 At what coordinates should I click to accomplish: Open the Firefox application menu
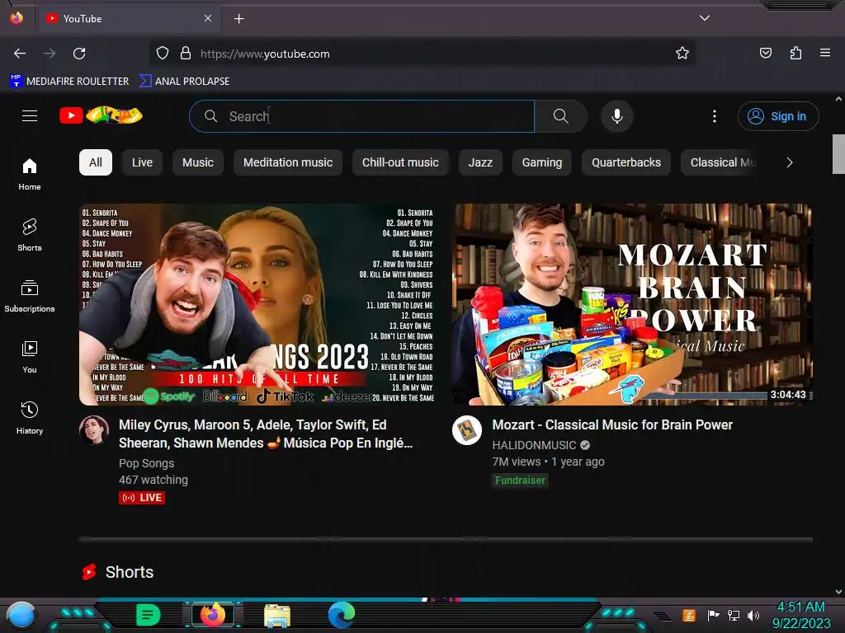[x=825, y=53]
